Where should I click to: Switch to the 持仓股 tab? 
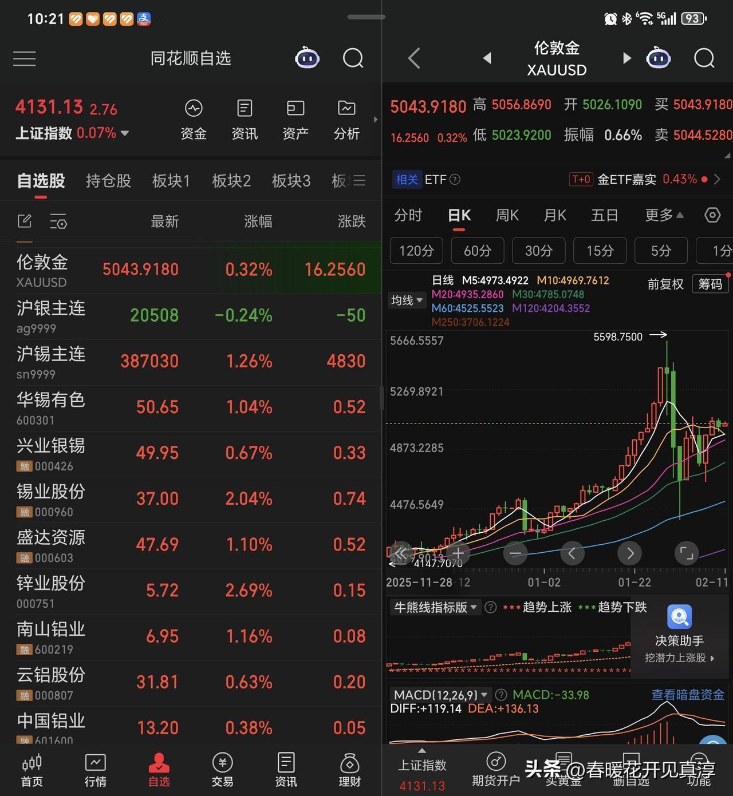[108, 181]
